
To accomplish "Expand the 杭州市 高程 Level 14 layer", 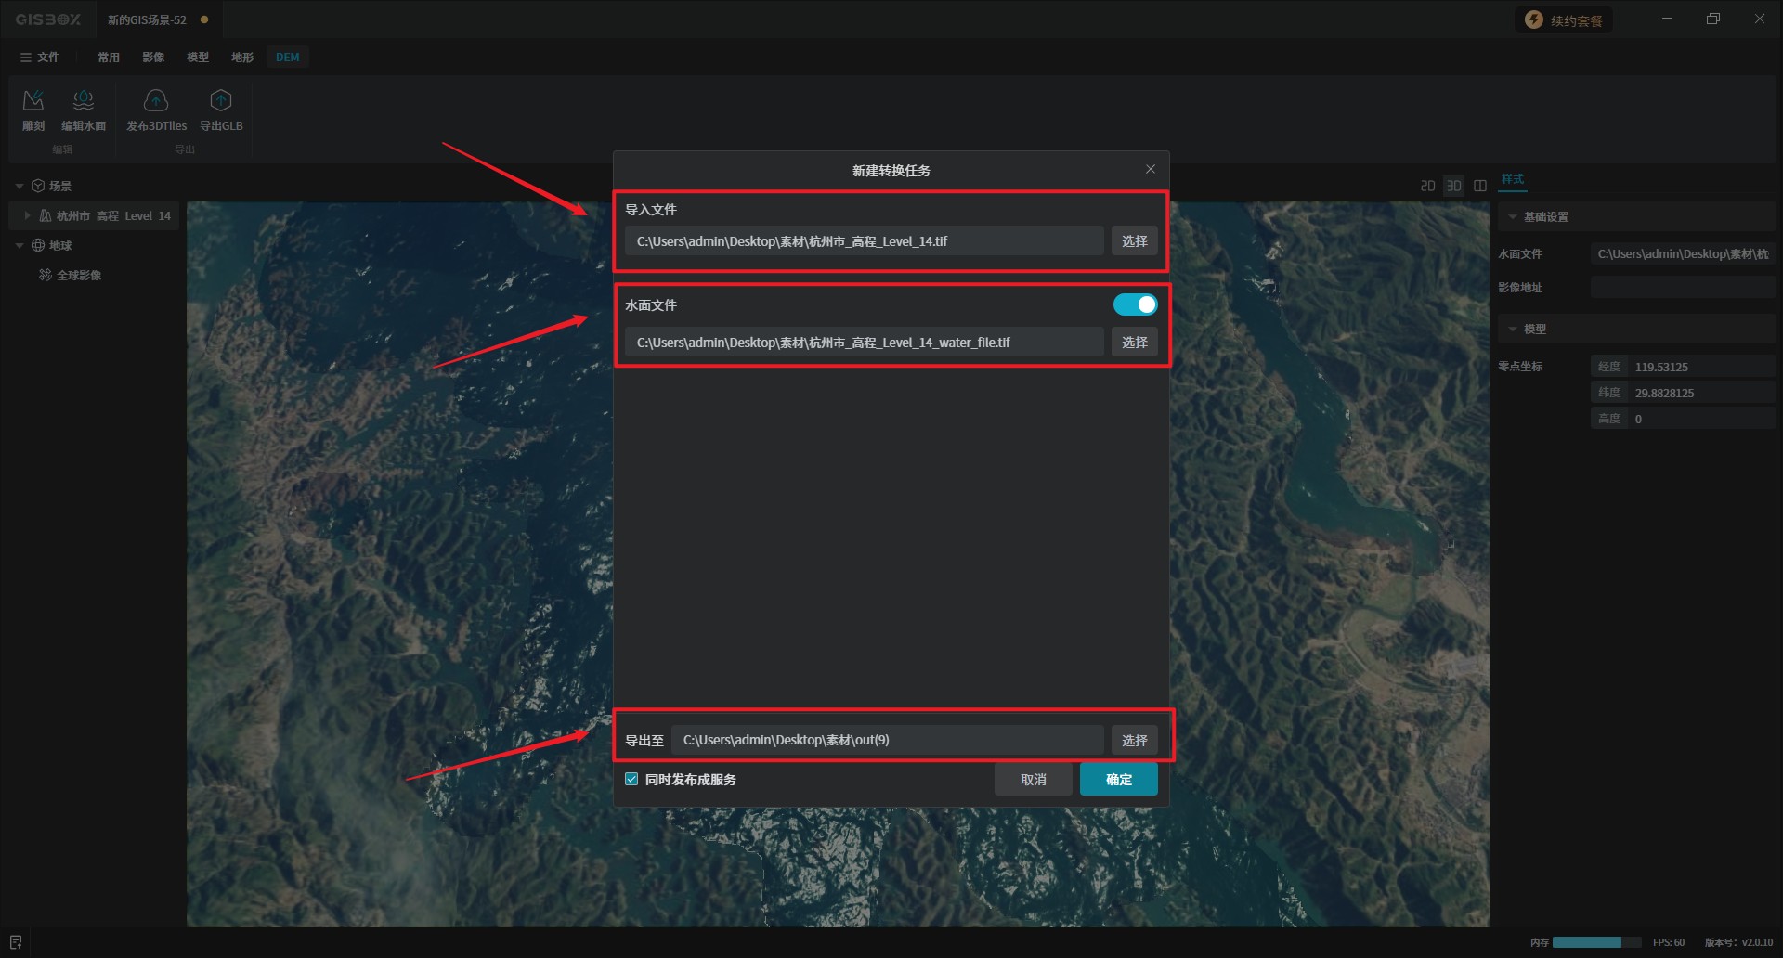I will [x=27, y=215].
